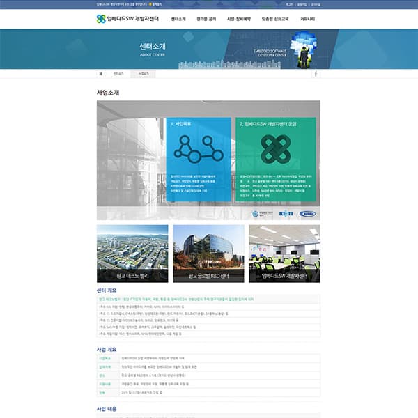Click the knot symbol icon in green card
The width and height of the screenshot is (418, 418).
(x=276, y=149)
